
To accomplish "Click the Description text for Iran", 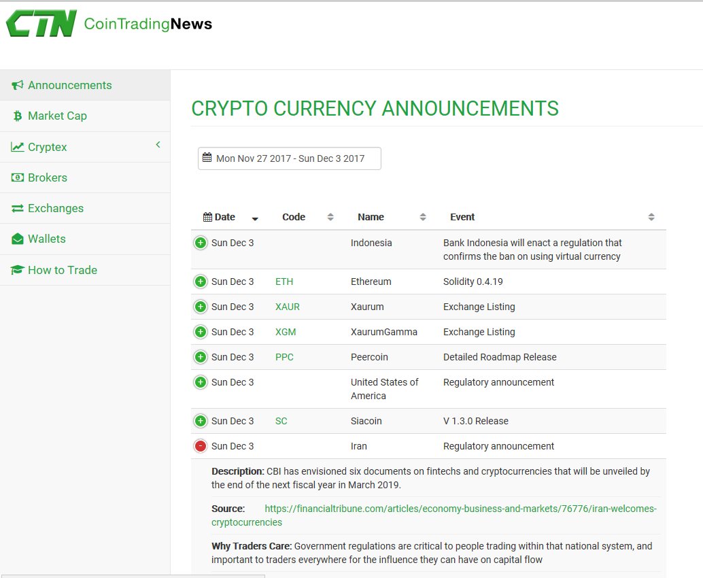I will click(430, 478).
